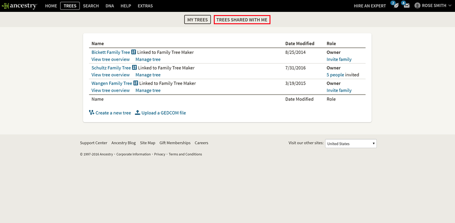
Task: Click the Create a new tree icon
Action: pyautogui.click(x=92, y=112)
